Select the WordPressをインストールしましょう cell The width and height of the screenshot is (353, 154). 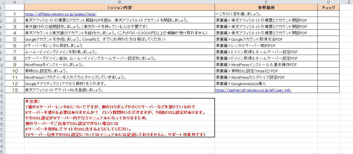(119, 65)
